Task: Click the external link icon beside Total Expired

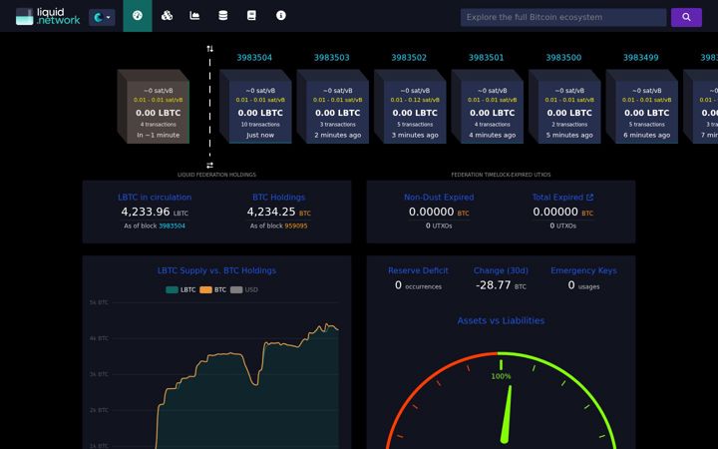Action: tap(589, 197)
